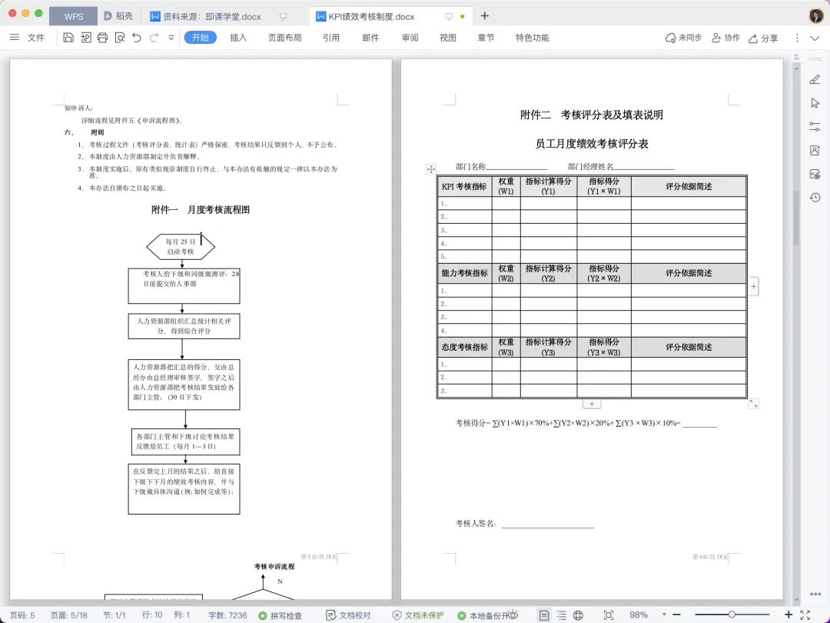Click the 协作 collaboration button
Screen dimensions: 830x623
click(x=725, y=38)
